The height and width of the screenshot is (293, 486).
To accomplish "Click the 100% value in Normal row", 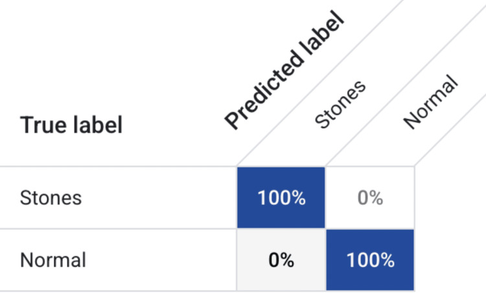I will click(371, 260).
